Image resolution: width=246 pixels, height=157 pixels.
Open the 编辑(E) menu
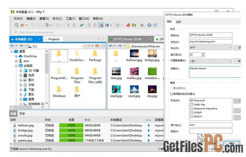click(31, 19)
